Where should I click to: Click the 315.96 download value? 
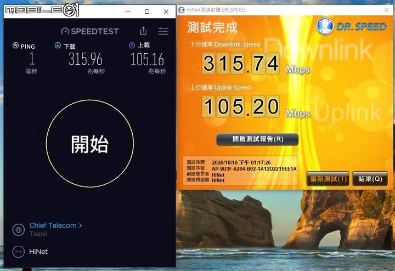86,59
